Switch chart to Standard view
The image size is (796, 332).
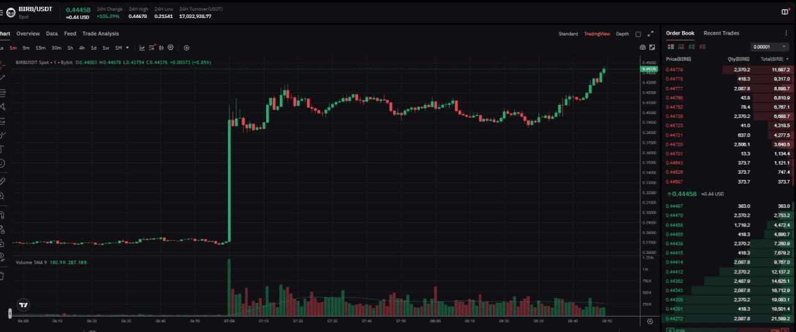click(568, 34)
